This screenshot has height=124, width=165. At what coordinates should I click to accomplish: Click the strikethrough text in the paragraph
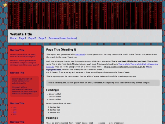click(84, 64)
